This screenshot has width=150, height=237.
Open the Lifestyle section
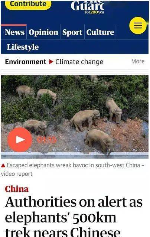(23, 47)
